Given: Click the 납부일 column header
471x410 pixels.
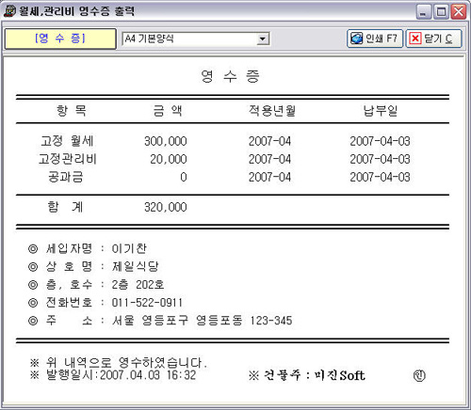Looking at the screenshot, I should 381,111.
